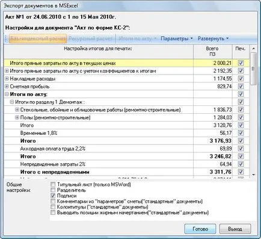Click the value 3 311,76
261x239 pixels.
(221, 172)
